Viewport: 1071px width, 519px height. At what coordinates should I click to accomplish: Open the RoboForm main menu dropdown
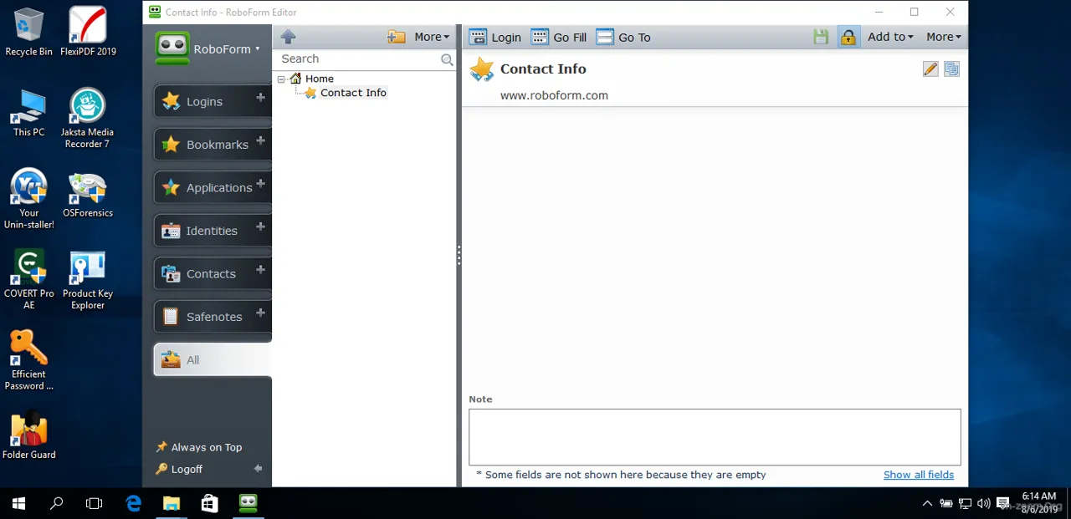(x=208, y=48)
